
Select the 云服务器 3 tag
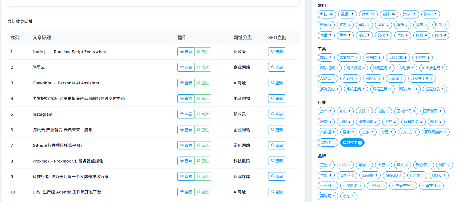(x=398, y=57)
